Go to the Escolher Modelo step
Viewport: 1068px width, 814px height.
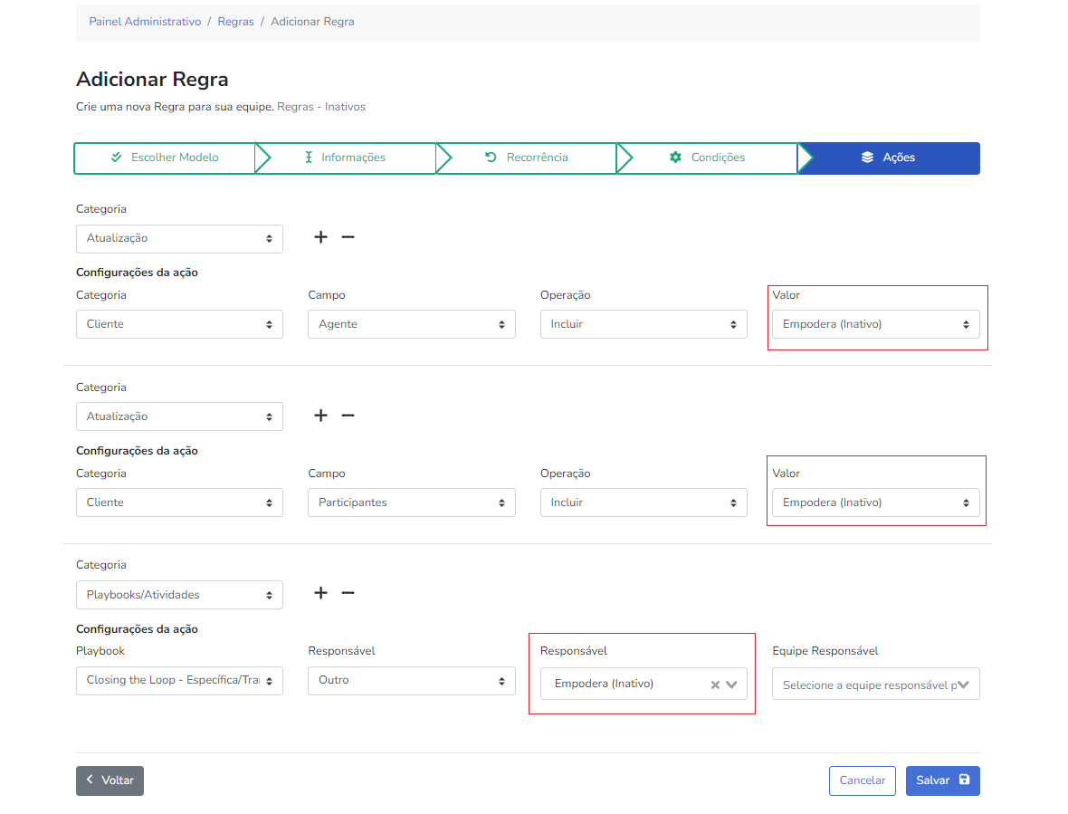point(165,158)
